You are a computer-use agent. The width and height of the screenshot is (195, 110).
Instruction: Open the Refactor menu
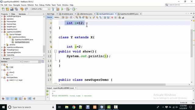[x=30, y=5]
